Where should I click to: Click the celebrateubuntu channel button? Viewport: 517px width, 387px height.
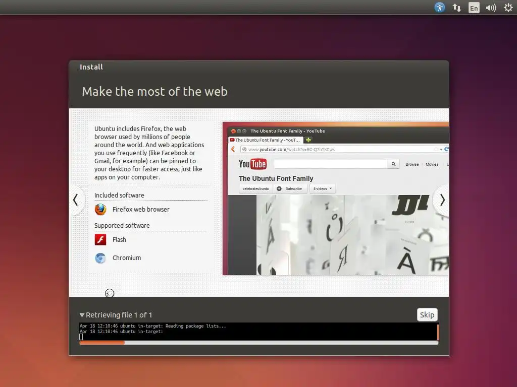coord(256,188)
